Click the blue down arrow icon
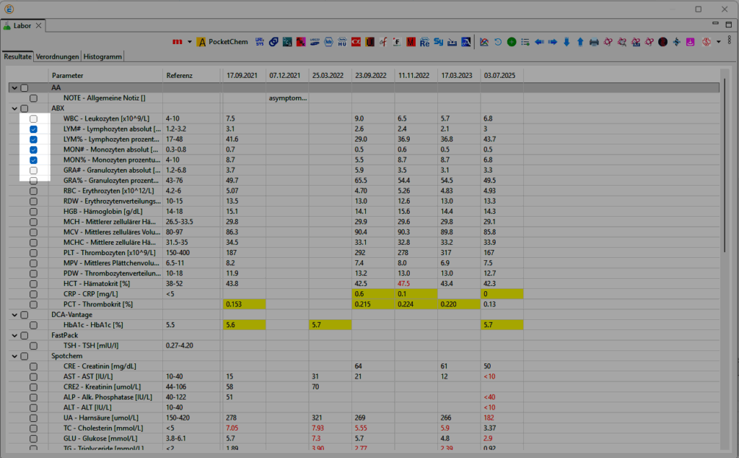The width and height of the screenshot is (739, 458). 567,42
